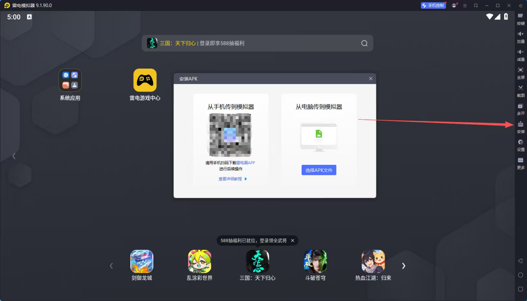This screenshot has height=301, width=527.
Task: Click the 5:00 clock in status bar
Action: (14, 17)
